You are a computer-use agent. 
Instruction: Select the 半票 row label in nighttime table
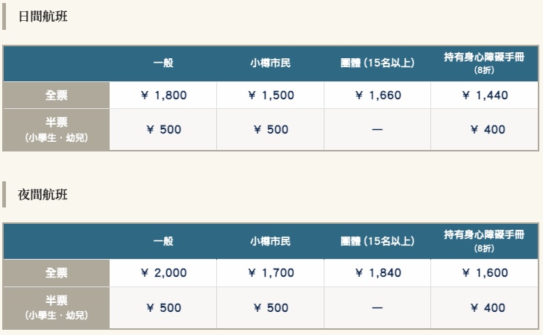tap(57, 301)
